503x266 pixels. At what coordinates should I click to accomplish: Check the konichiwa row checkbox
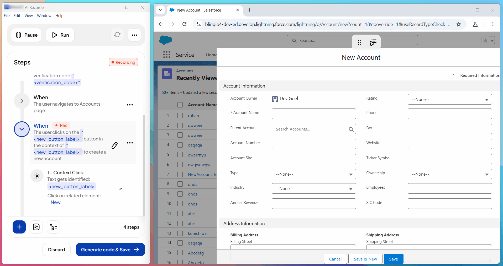click(x=180, y=233)
